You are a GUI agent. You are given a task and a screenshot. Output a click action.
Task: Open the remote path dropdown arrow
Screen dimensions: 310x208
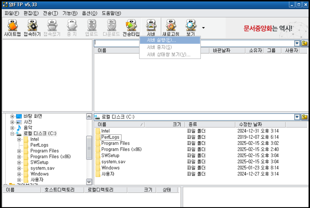(x=297, y=43)
